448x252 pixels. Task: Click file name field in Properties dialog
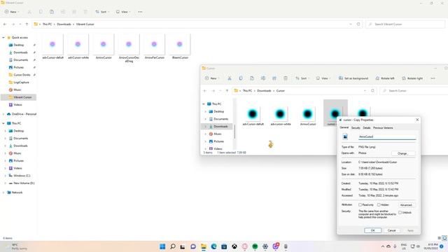pyautogui.click(x=387, y=136)
